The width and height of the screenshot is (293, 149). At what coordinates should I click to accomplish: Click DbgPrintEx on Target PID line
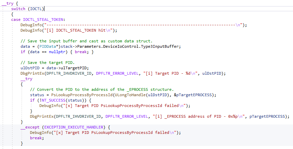[x=32, y=73]
